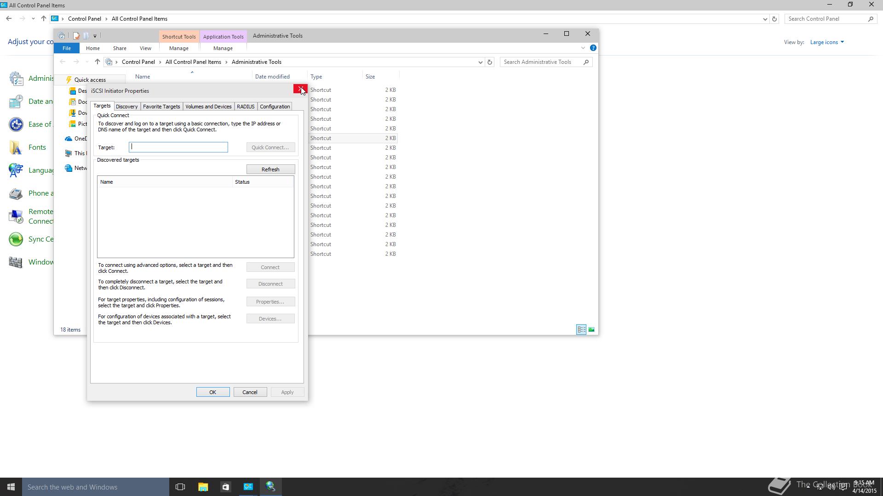This screenshot has height=496, width=883.
Task: Open File Explorer from taskbar
Action: click(x=203, y=487)
